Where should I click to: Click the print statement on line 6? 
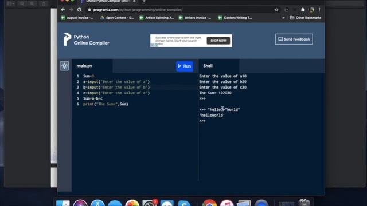point(106,104)
